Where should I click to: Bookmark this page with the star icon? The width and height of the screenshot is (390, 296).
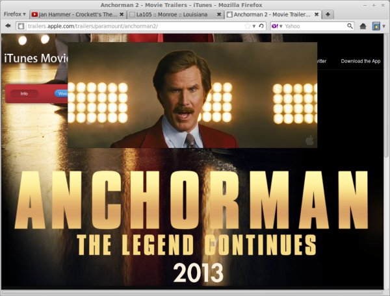click(x=247, y=26)
